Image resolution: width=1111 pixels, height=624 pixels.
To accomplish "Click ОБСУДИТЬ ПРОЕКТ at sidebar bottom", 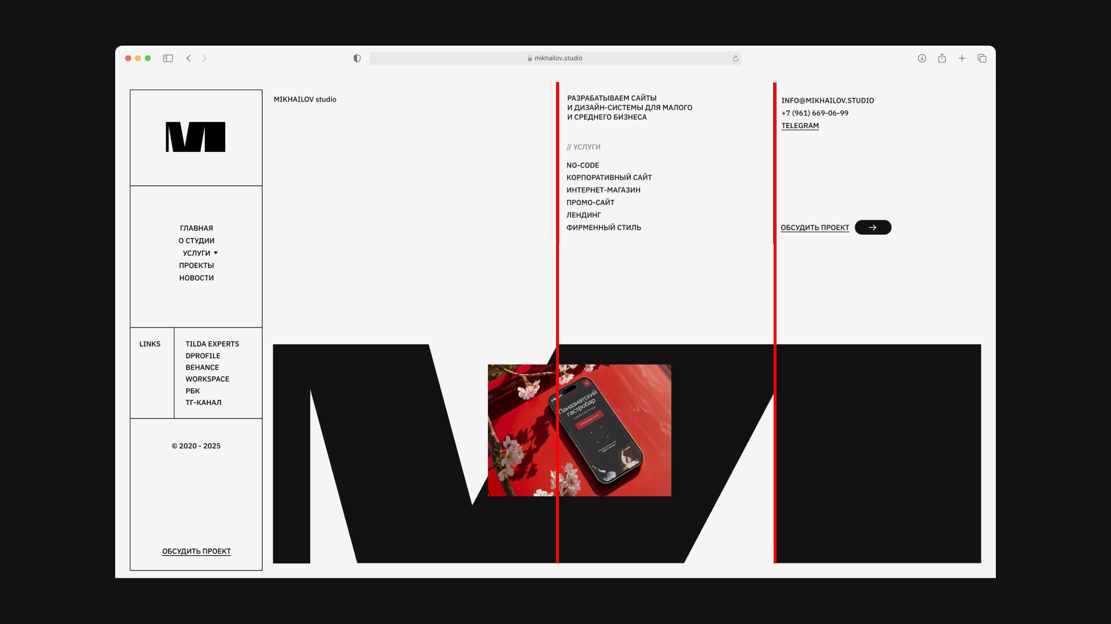I will tap(196, 551).
